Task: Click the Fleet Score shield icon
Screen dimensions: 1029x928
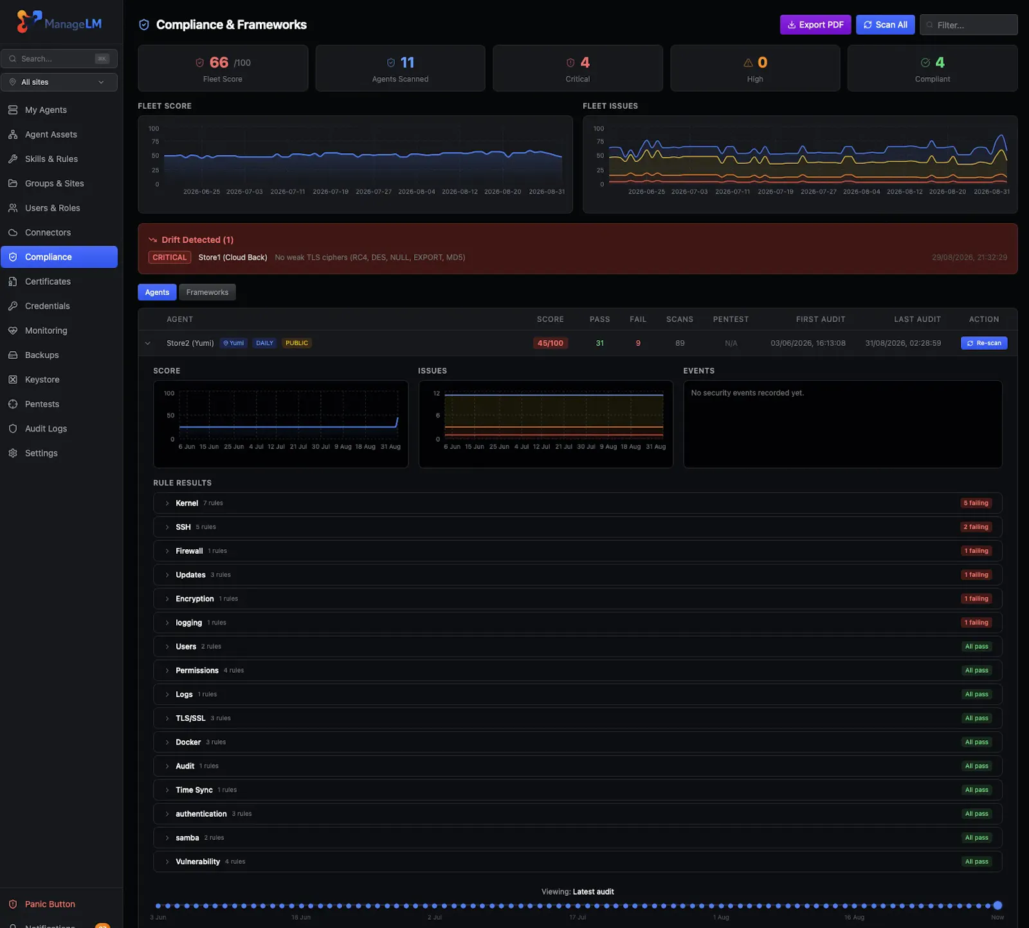Action: tap(200, 62)
